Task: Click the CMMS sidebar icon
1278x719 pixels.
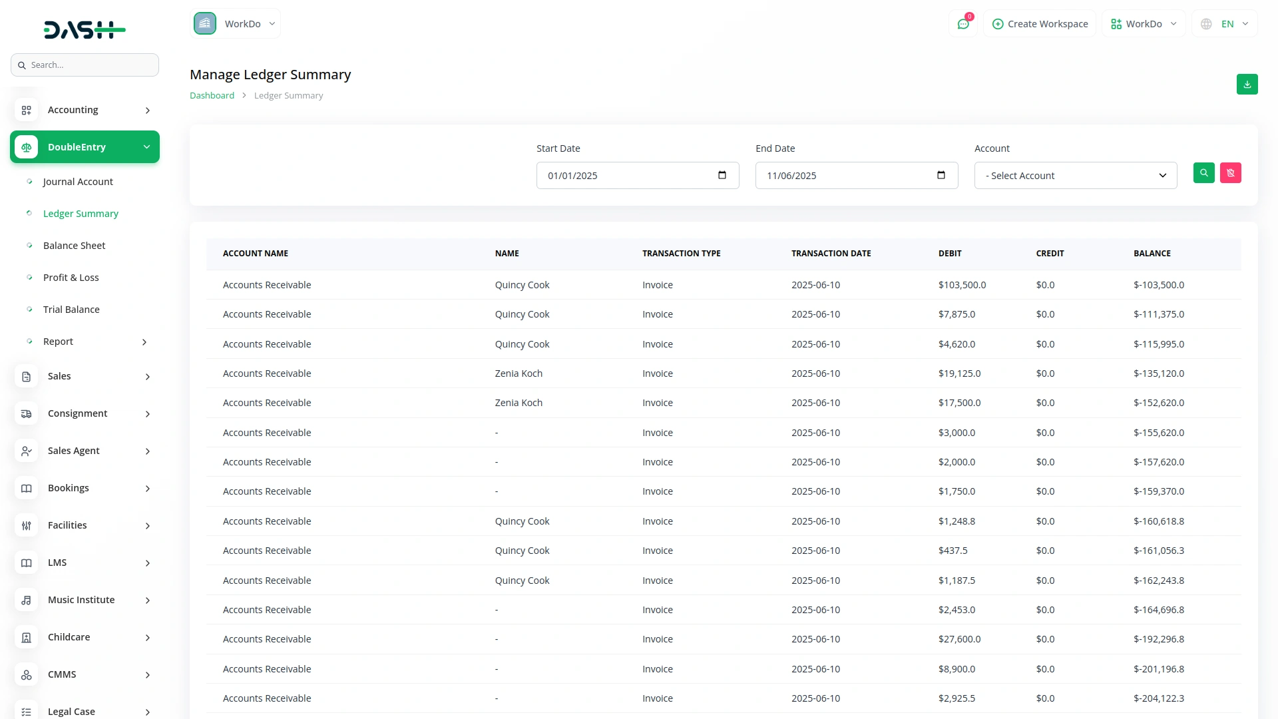Action: pos(26,674)
